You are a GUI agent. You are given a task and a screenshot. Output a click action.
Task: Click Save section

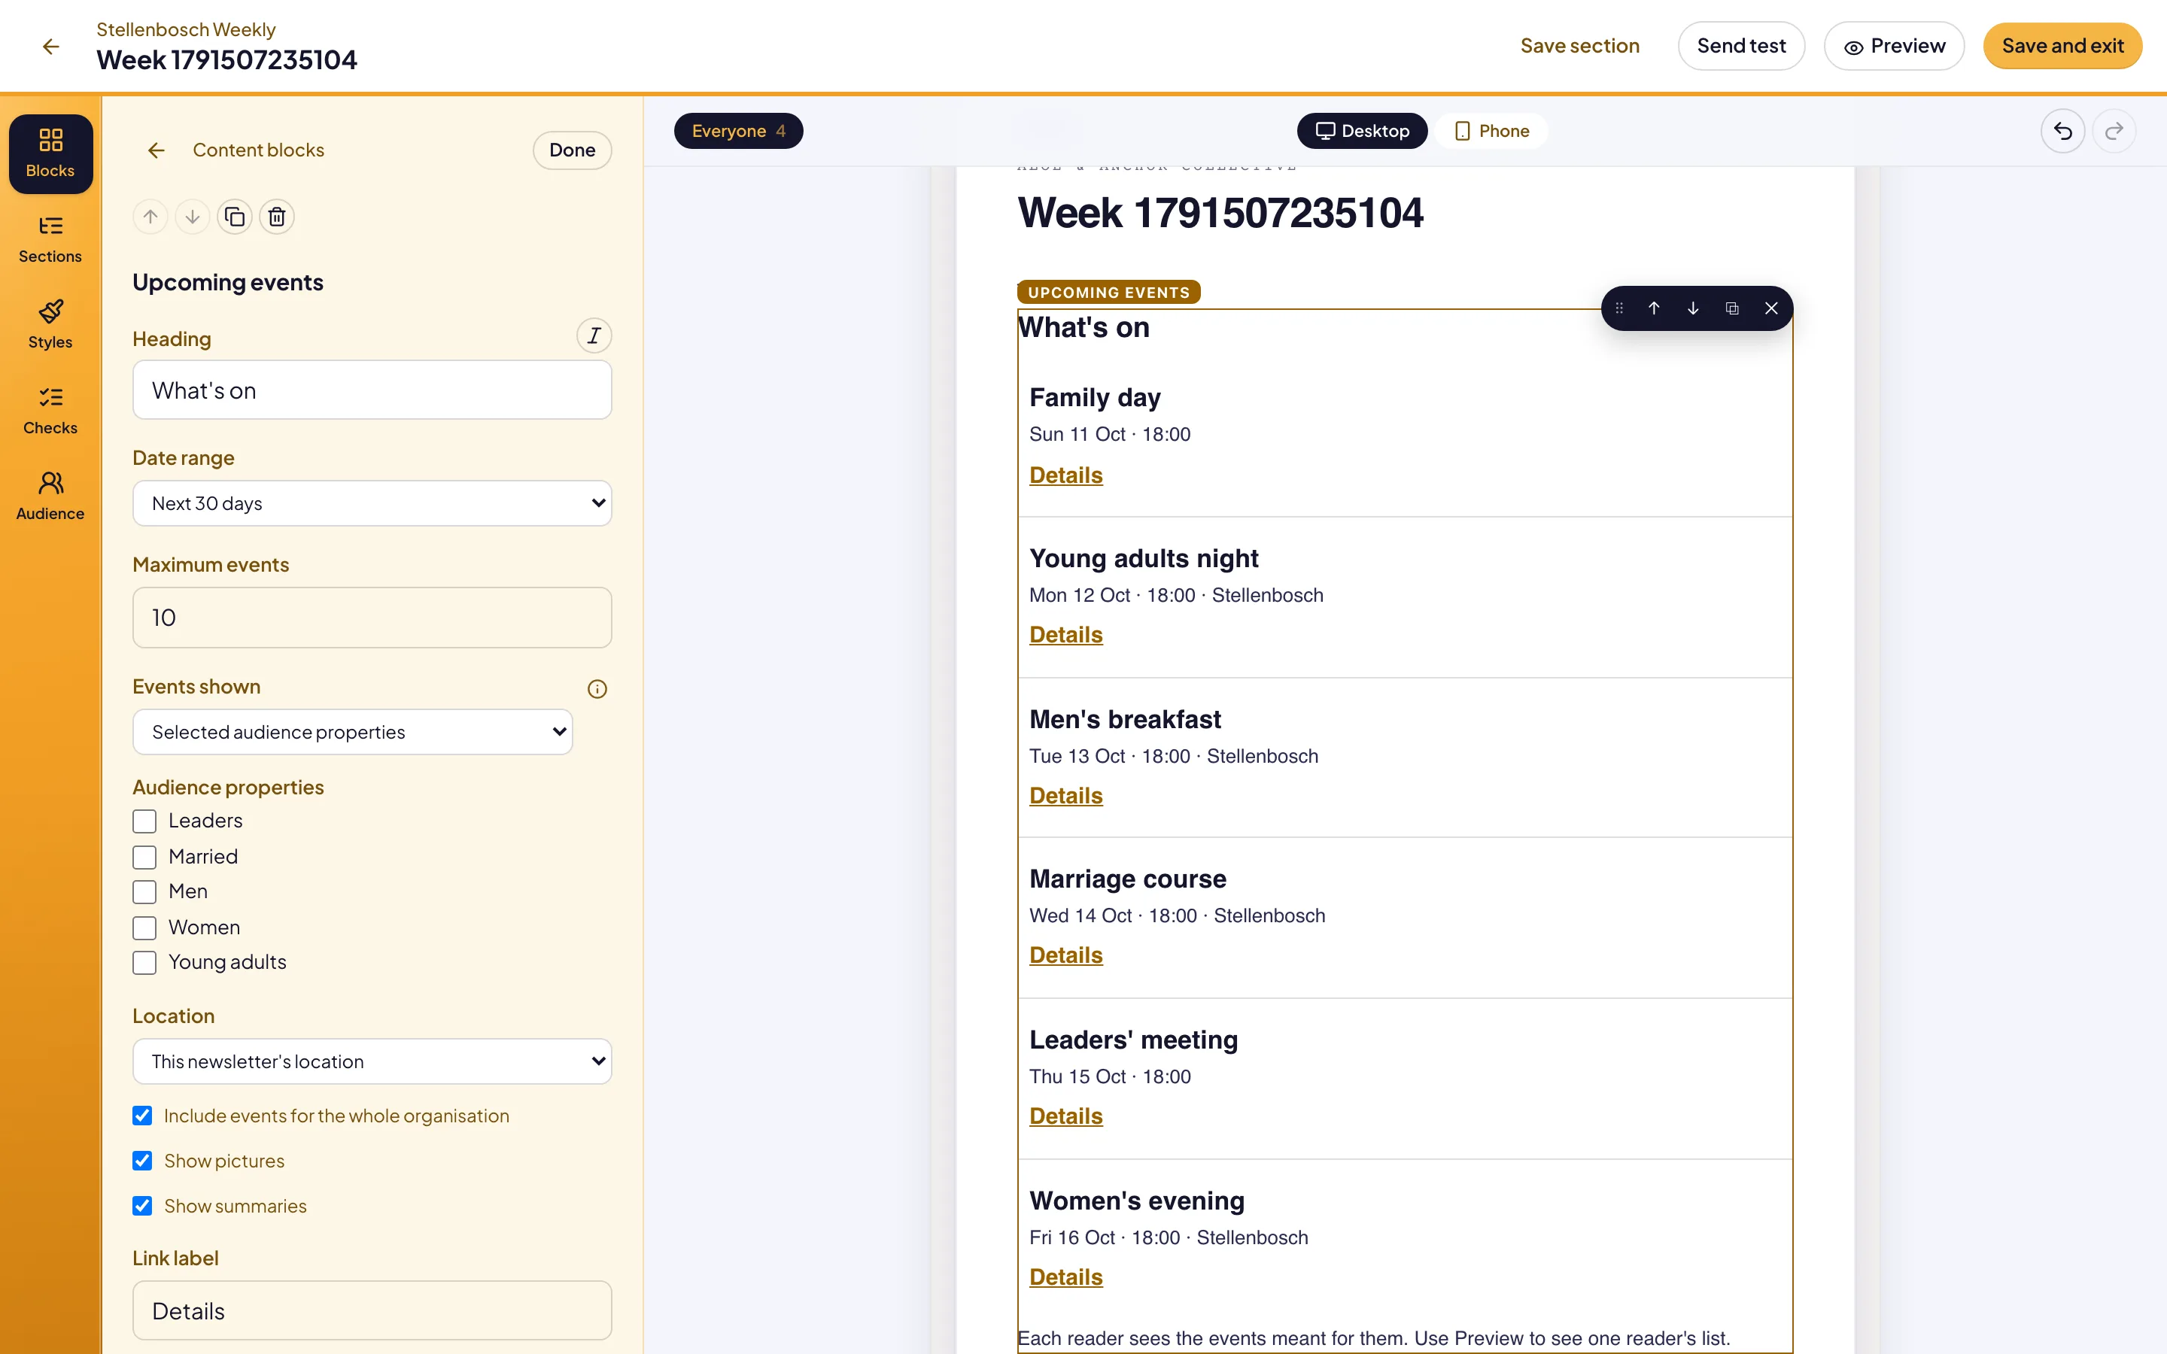tap(1579, 46)
